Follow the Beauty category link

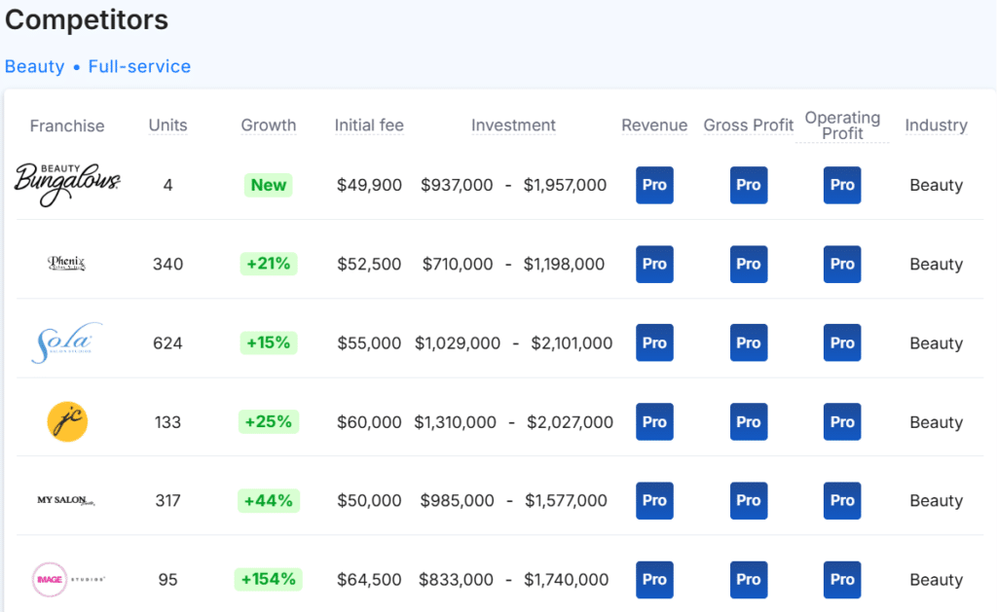(x=34, y=66)
